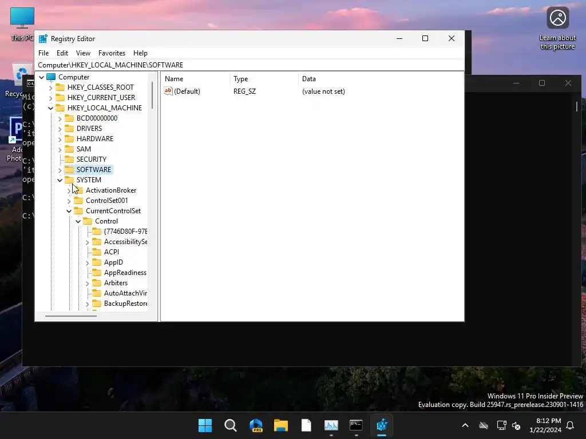Collapse the SYSTEM key
The width and height of the screenshot is (586, 439).
click(60, 180)
